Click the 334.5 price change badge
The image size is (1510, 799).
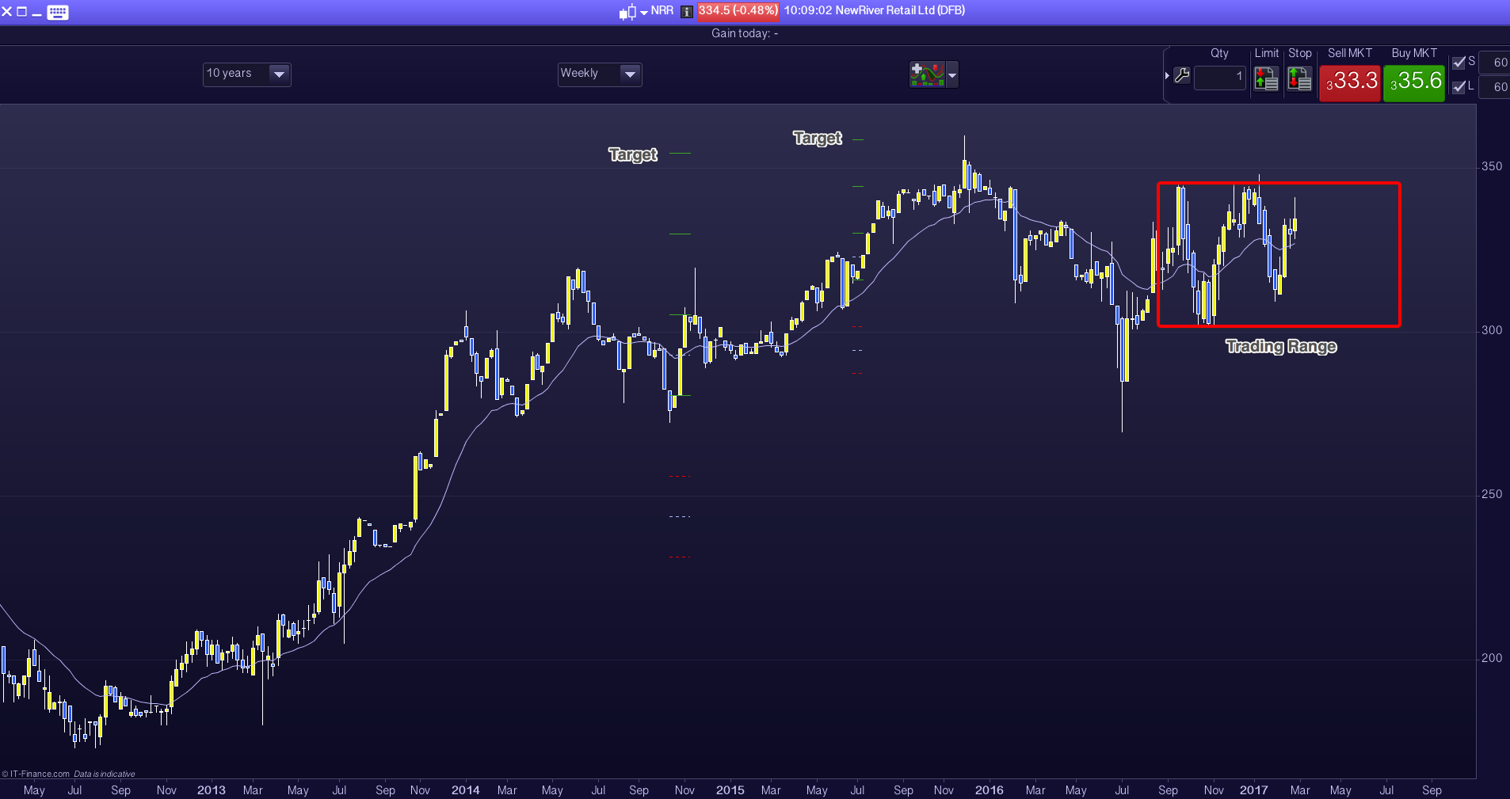(738, 11)
